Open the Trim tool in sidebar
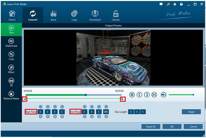This screenshot has width=206, height=138. 11,29
